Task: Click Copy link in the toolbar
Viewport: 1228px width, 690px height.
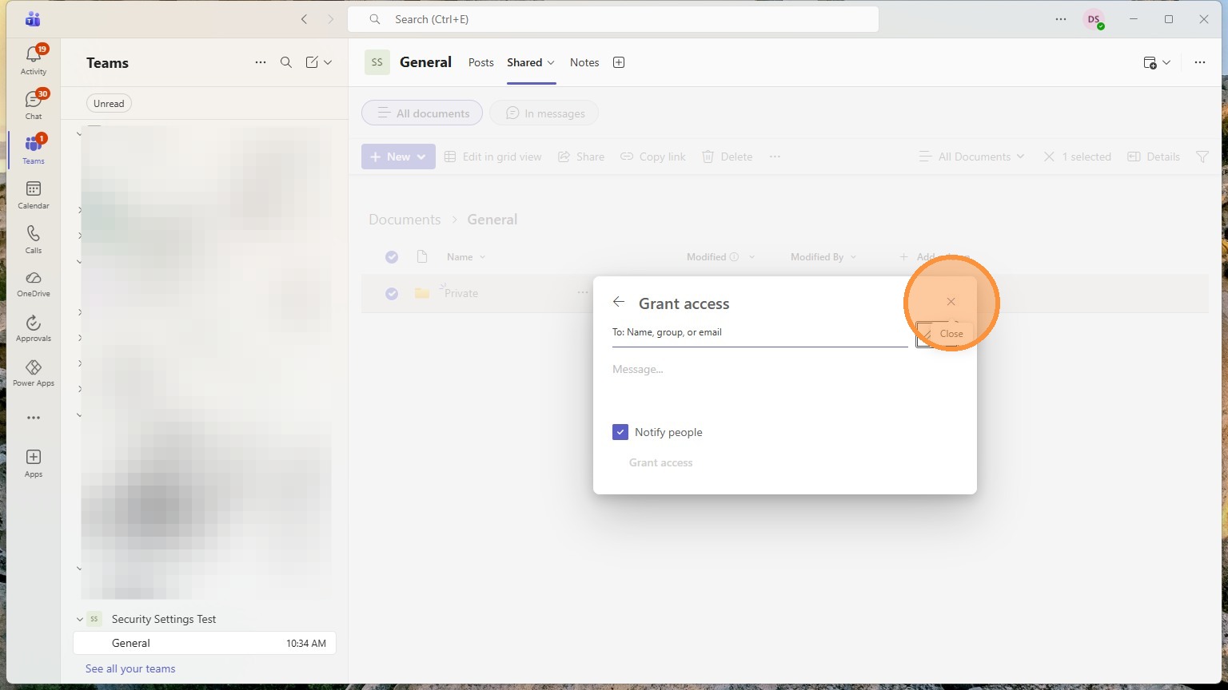Action: tap(653, 157)
